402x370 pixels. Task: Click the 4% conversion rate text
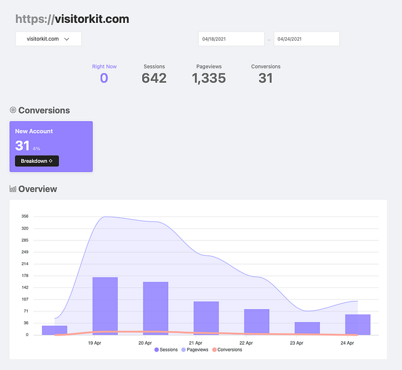coord(36,149)
